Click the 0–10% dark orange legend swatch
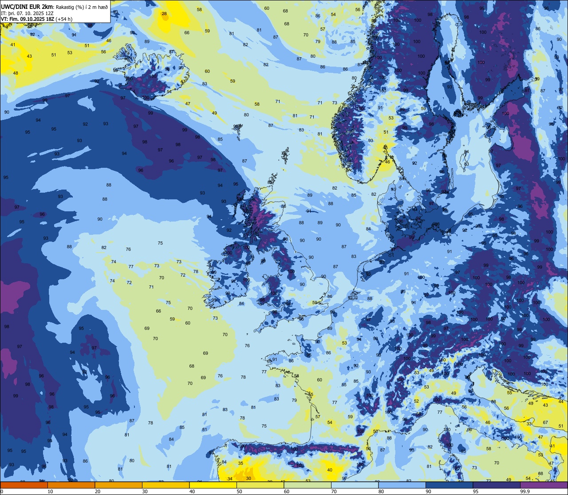 tap(24, 485)
